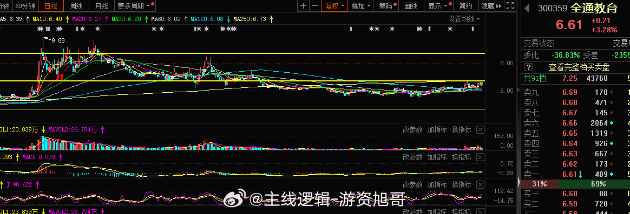Click 改参数 in the MACD panel
This screenshot has width=630, height=214.
click(412, 157)
